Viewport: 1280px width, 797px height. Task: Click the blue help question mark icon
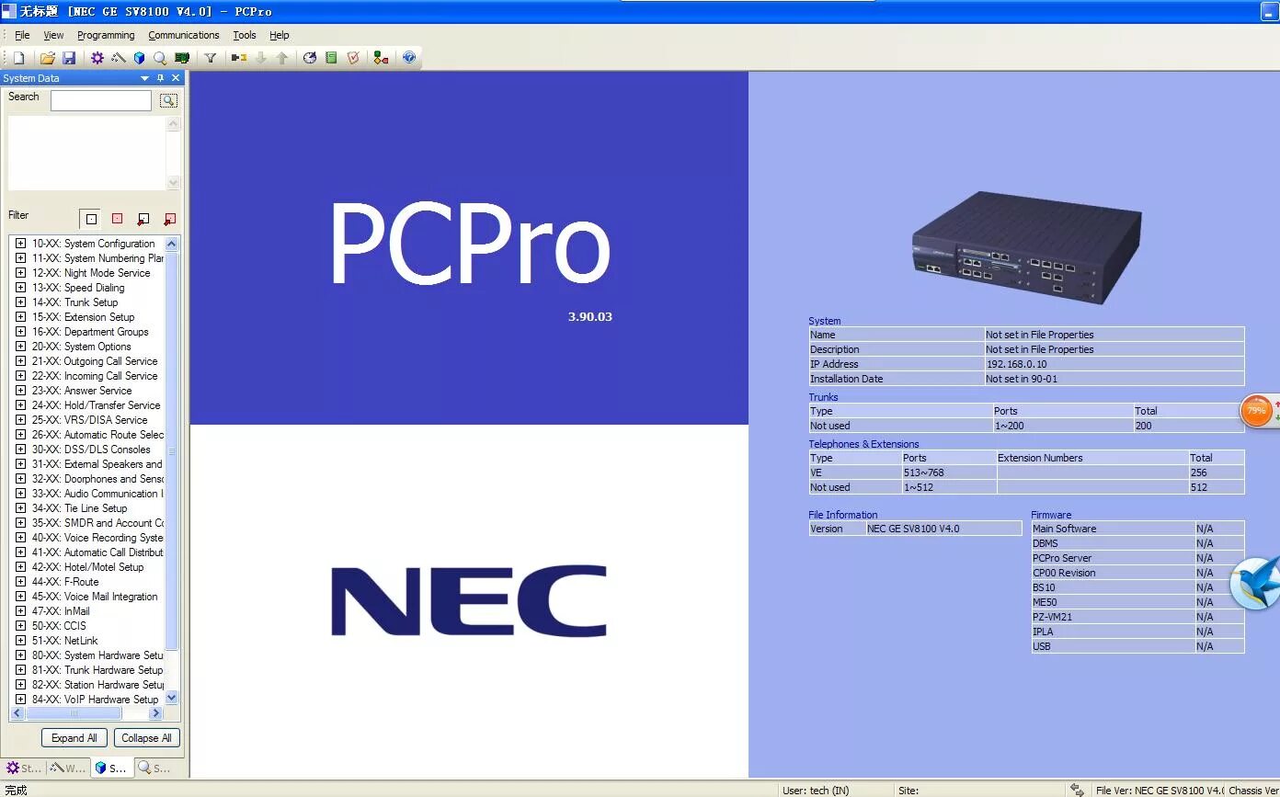pyautogui.click(x=409, y=58)
